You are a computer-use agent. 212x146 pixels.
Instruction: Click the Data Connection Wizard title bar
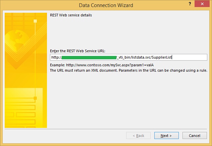(106, 5)
